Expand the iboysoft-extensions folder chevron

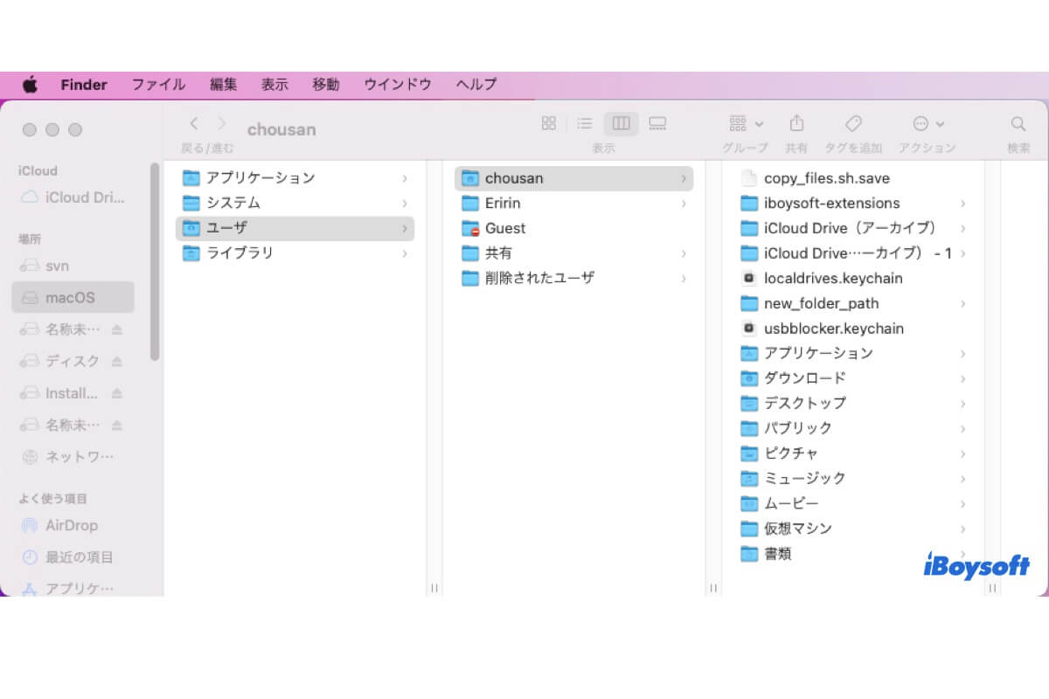962,204
